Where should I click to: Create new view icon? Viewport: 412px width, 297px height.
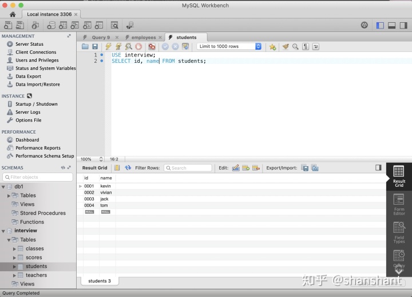75,26
